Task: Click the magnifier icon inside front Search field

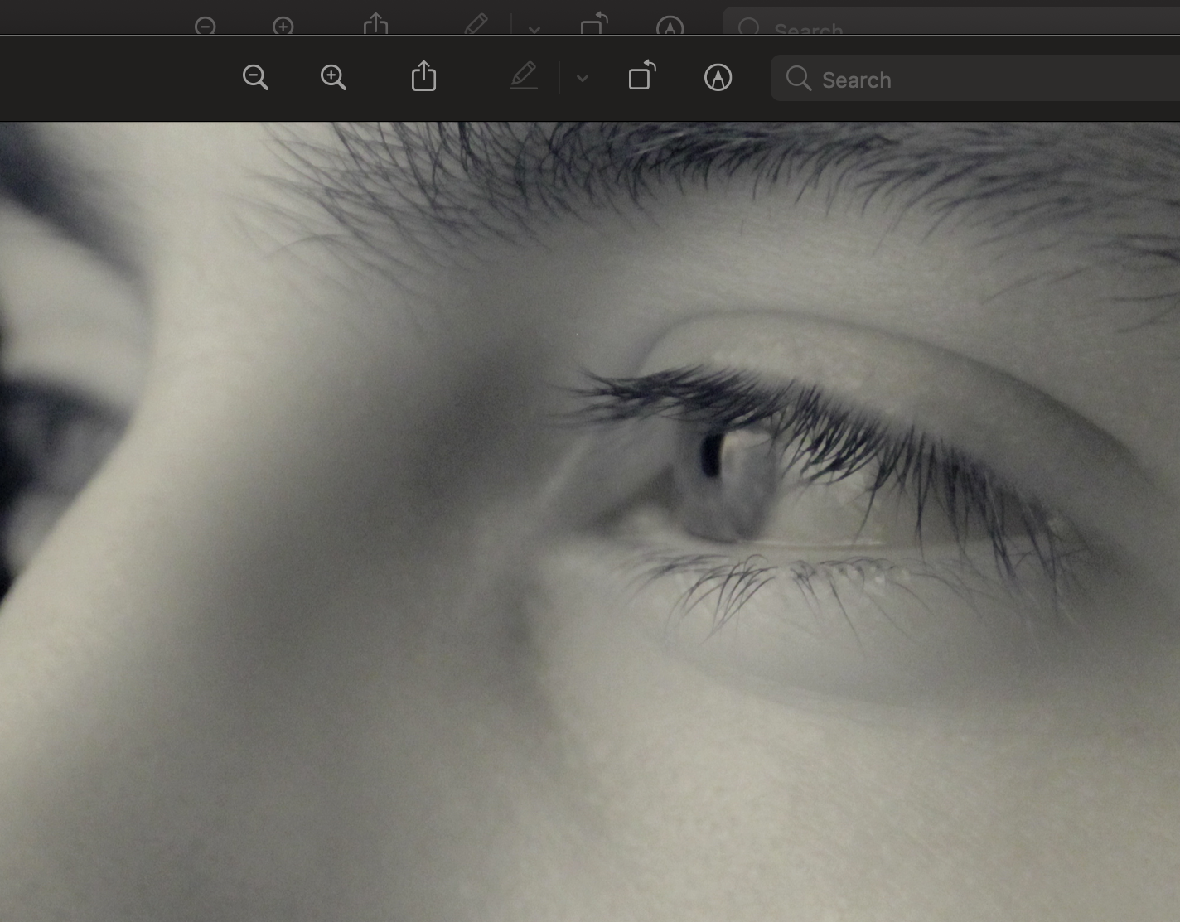Action: tap(799, 79)
